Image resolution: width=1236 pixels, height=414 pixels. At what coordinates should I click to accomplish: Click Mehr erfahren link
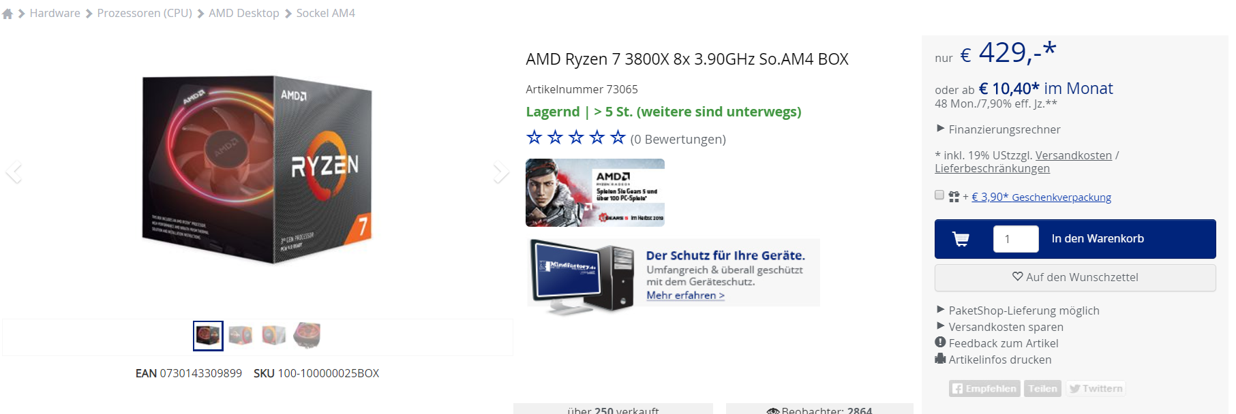pos(685,295)
